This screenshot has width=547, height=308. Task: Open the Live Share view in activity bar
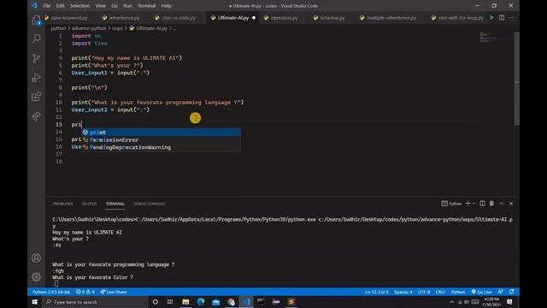pos(36,116)
